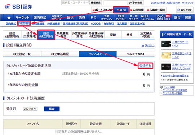
Task: Click the 銘柄名 stock search input field
Action: pos(76,3)
